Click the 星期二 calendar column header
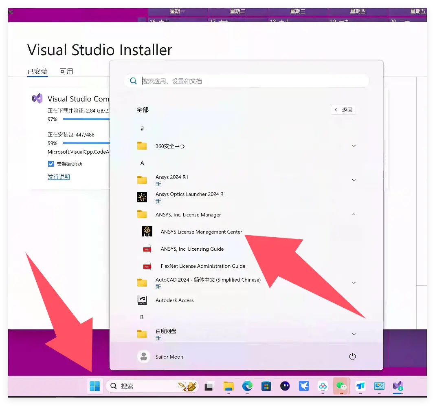This screenshot has height=406, width=435. pyautogui.click(x=238, y=11)
